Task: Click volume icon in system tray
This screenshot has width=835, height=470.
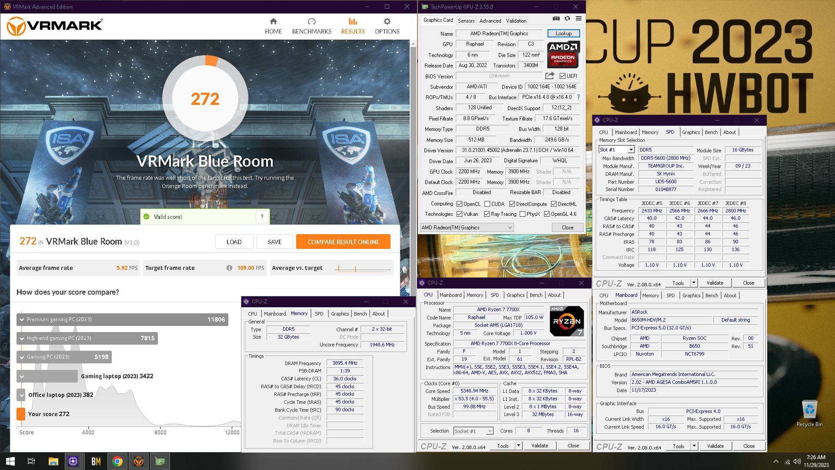Action: [797, 462]
